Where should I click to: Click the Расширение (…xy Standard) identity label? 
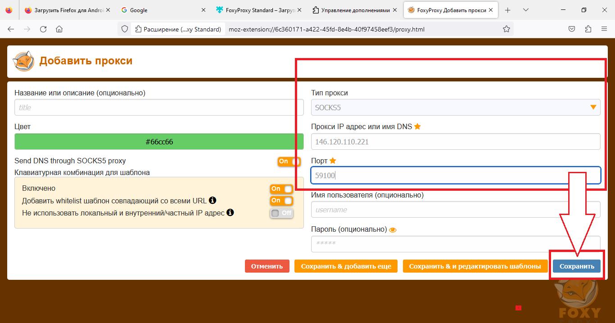click(178, 29)
